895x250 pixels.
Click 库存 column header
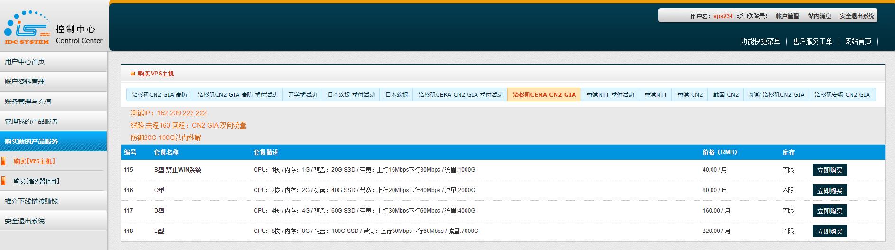pos(788,152)
